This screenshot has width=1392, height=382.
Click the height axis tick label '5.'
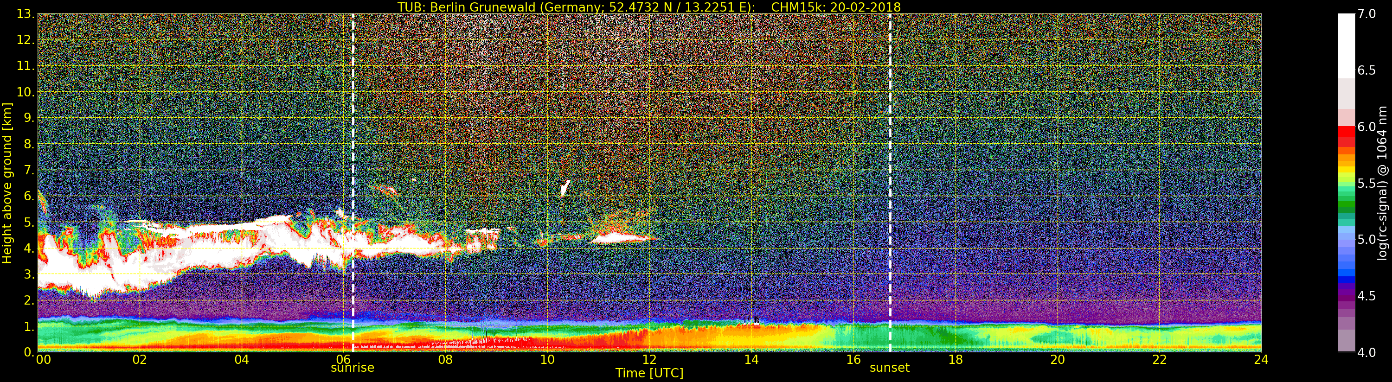coord(29,222)
